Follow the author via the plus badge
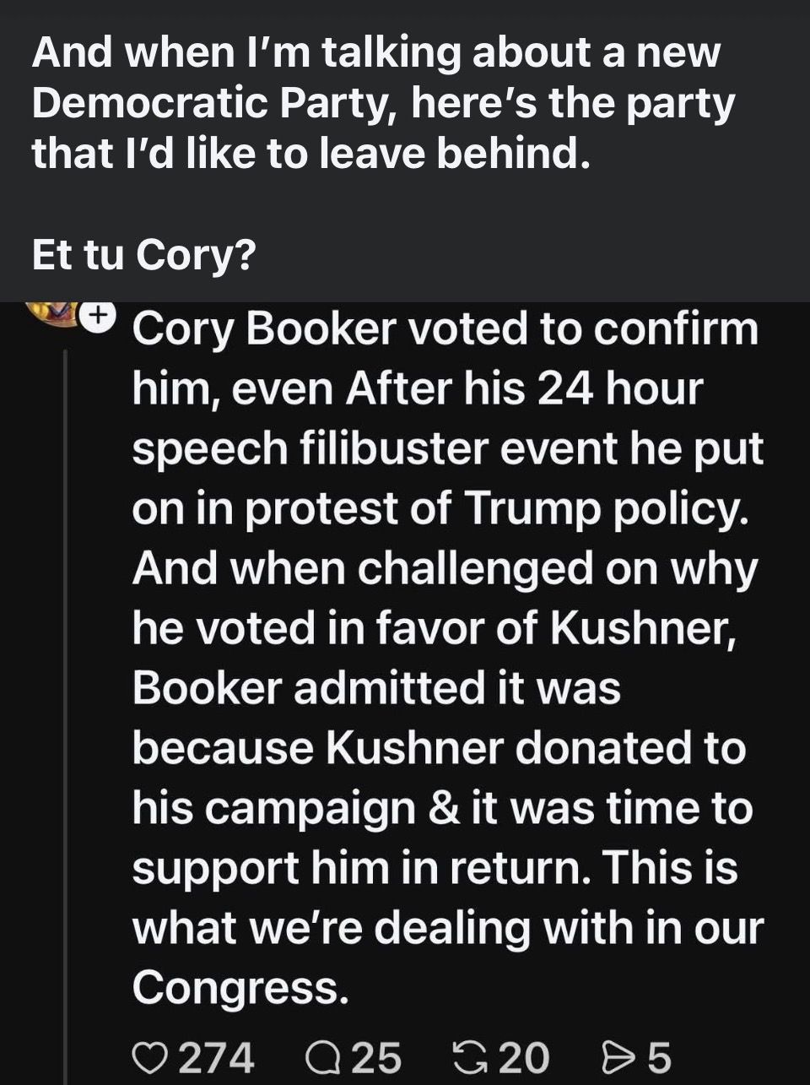 (100, 315)
